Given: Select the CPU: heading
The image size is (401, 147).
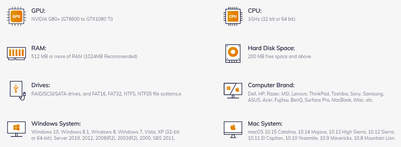Looking at the screenshot, I should pos(255,11).
